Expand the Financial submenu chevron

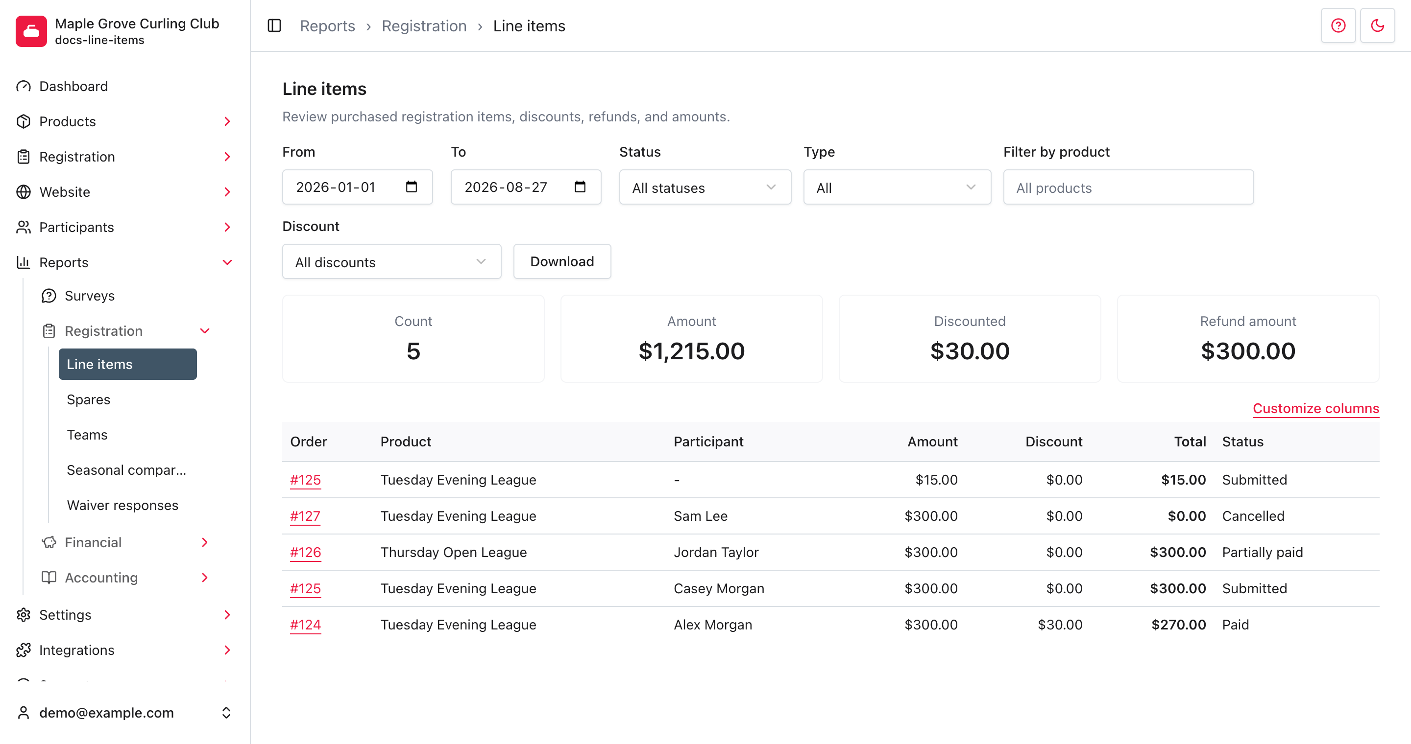pos(205,542)
